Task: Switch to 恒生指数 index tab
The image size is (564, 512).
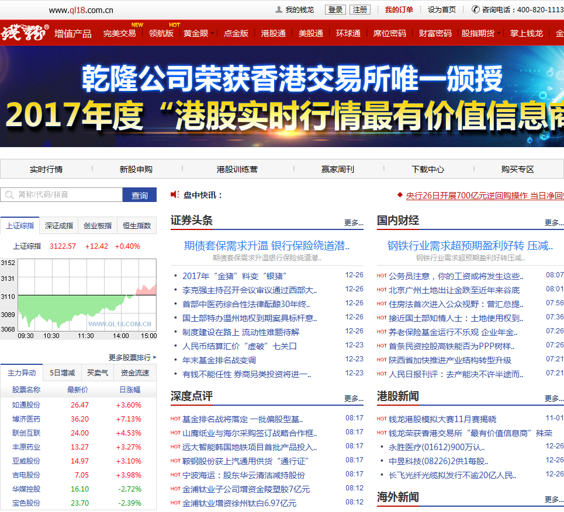Action: 137,225
